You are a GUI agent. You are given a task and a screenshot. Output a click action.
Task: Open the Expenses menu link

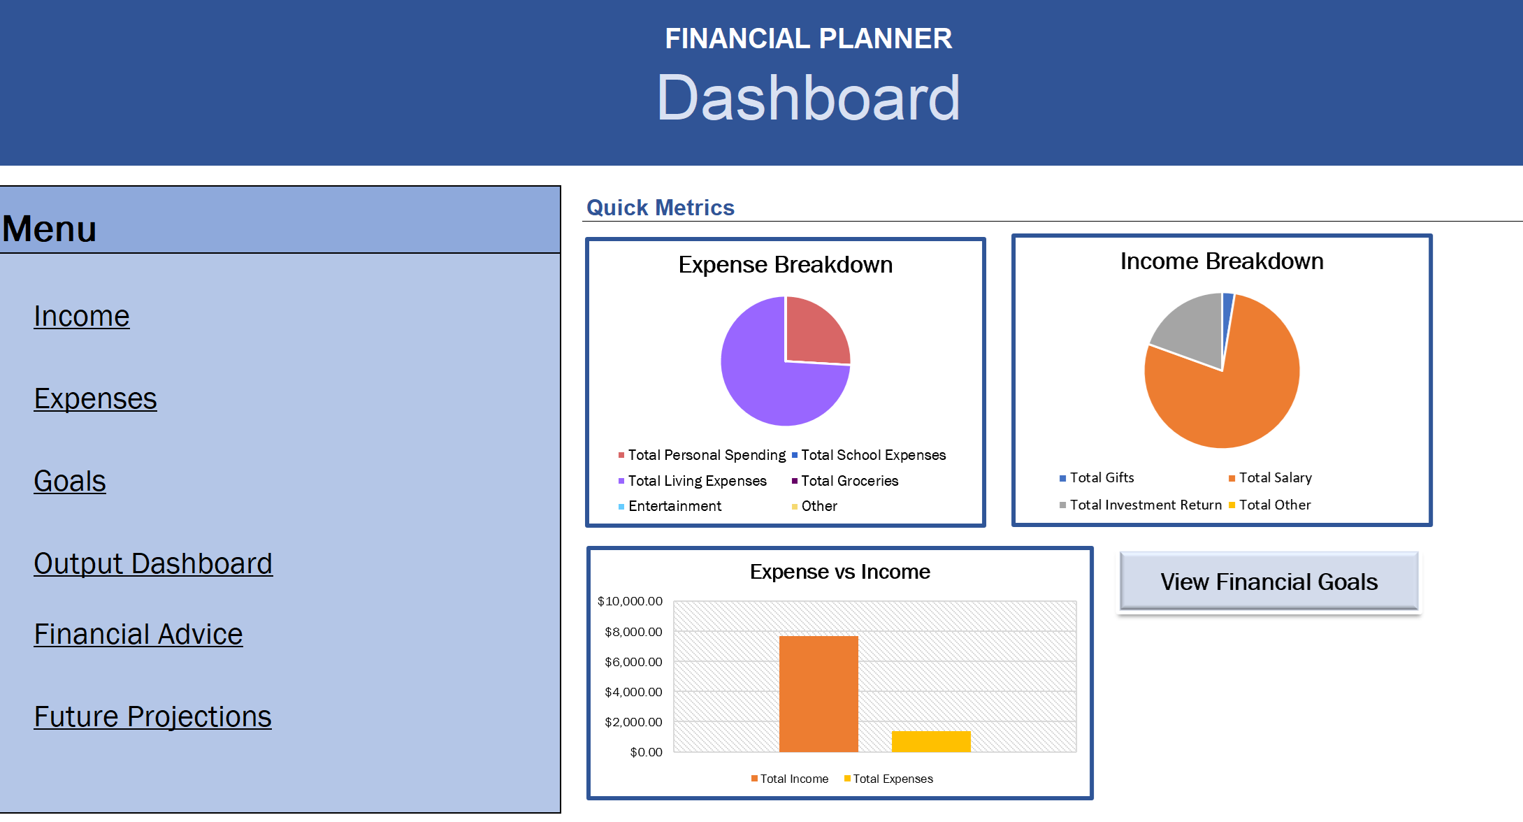coord(96,399)
